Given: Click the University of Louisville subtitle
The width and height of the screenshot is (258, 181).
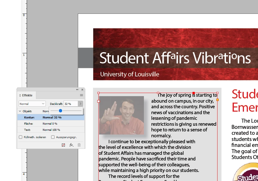Looking at the screenshot, I should pyautogui.click(x=130, y=74).
